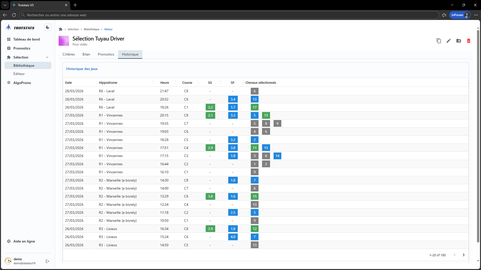Open the Critères tab
The image size is (481, 270).
point(69,54)
